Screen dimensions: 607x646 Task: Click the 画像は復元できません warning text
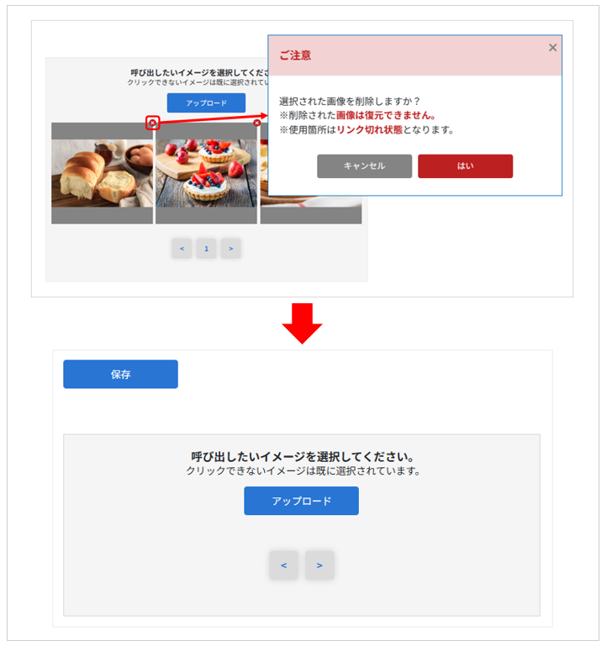click(x=386, y=115)
